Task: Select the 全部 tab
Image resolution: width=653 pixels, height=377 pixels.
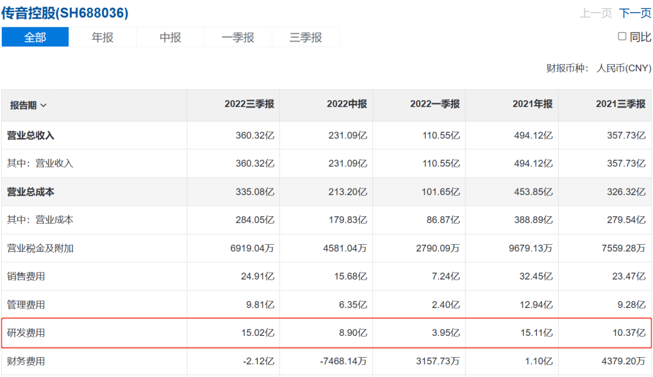Action: click(x=35, y=37)
